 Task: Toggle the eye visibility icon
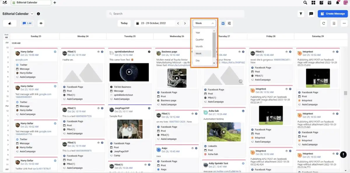(41, 23)
